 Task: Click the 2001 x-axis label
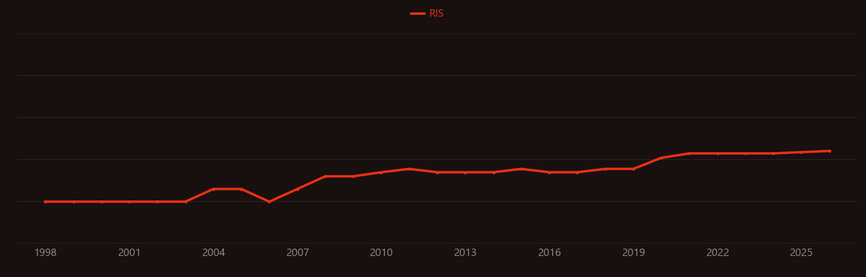tap(129, 253)
